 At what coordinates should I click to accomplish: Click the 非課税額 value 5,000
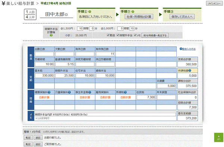click(x=193, y=76)
